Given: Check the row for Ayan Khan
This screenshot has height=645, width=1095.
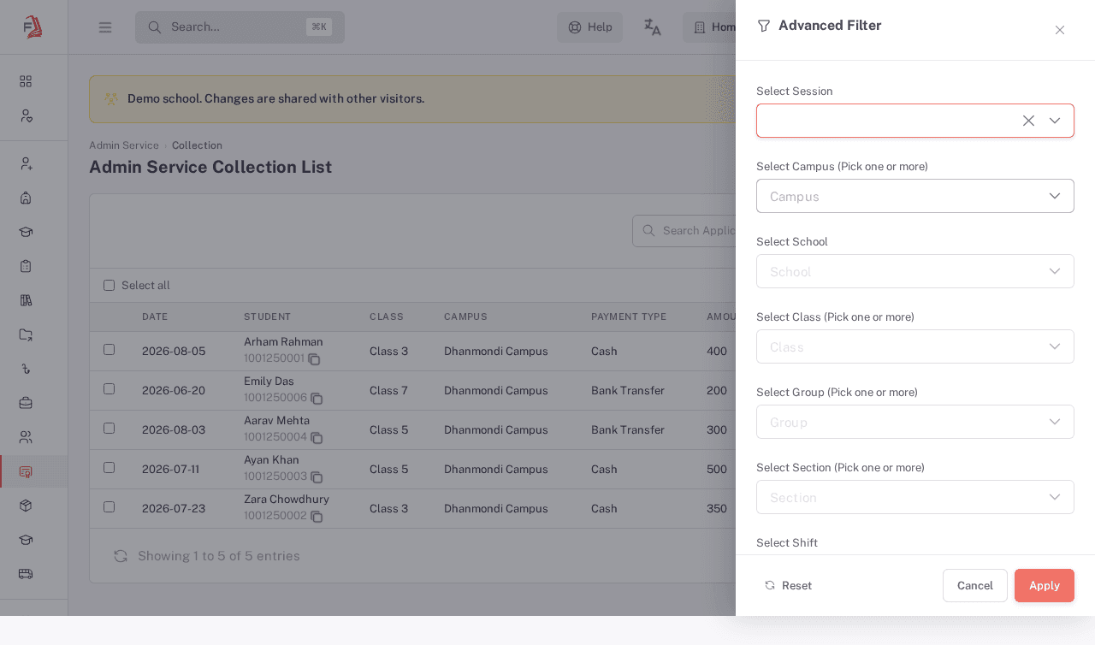Looking at the screenshot, I should coord(109,468).
